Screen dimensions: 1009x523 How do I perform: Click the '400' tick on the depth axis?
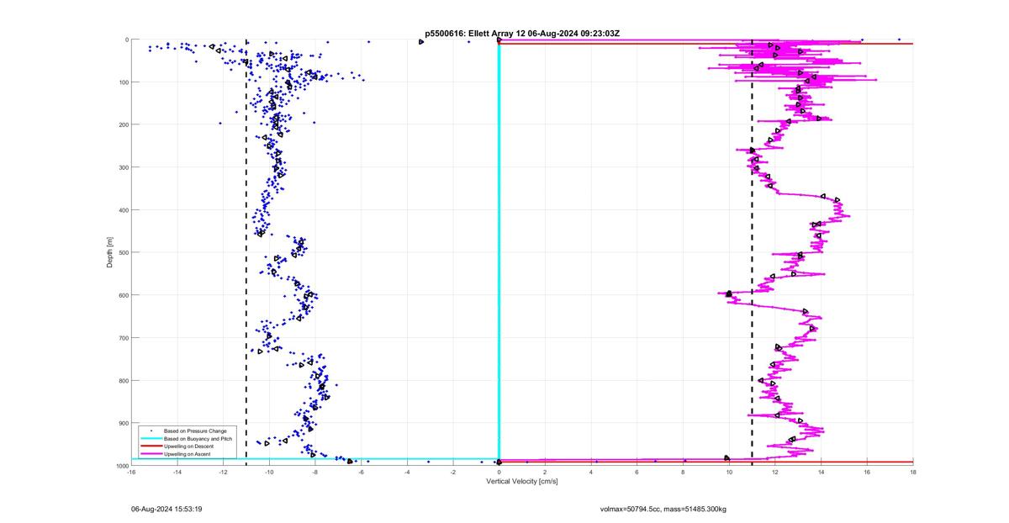[122, 210]
